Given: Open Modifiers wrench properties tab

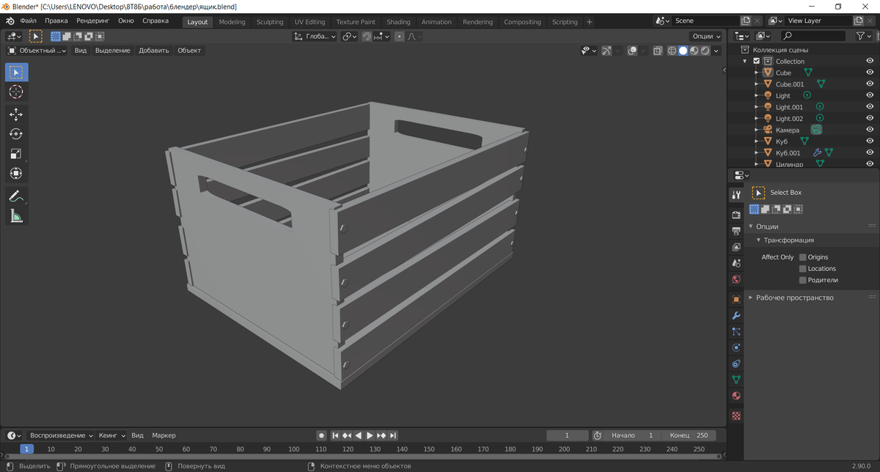Looking at the screenshot, I should [x=736, y=315].
